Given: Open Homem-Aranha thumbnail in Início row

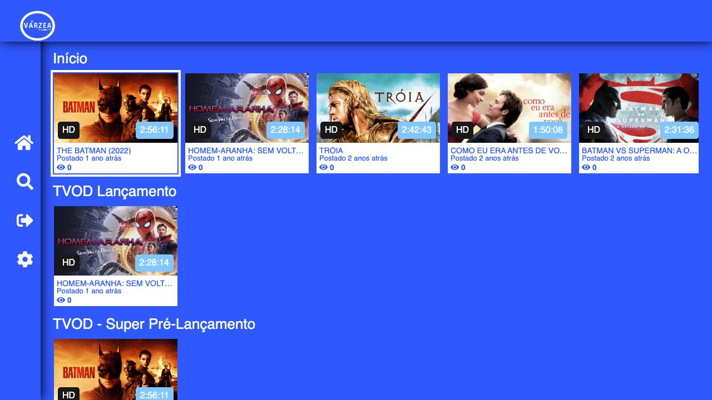Looking at the screenshot, I should [x=247, y=108].
